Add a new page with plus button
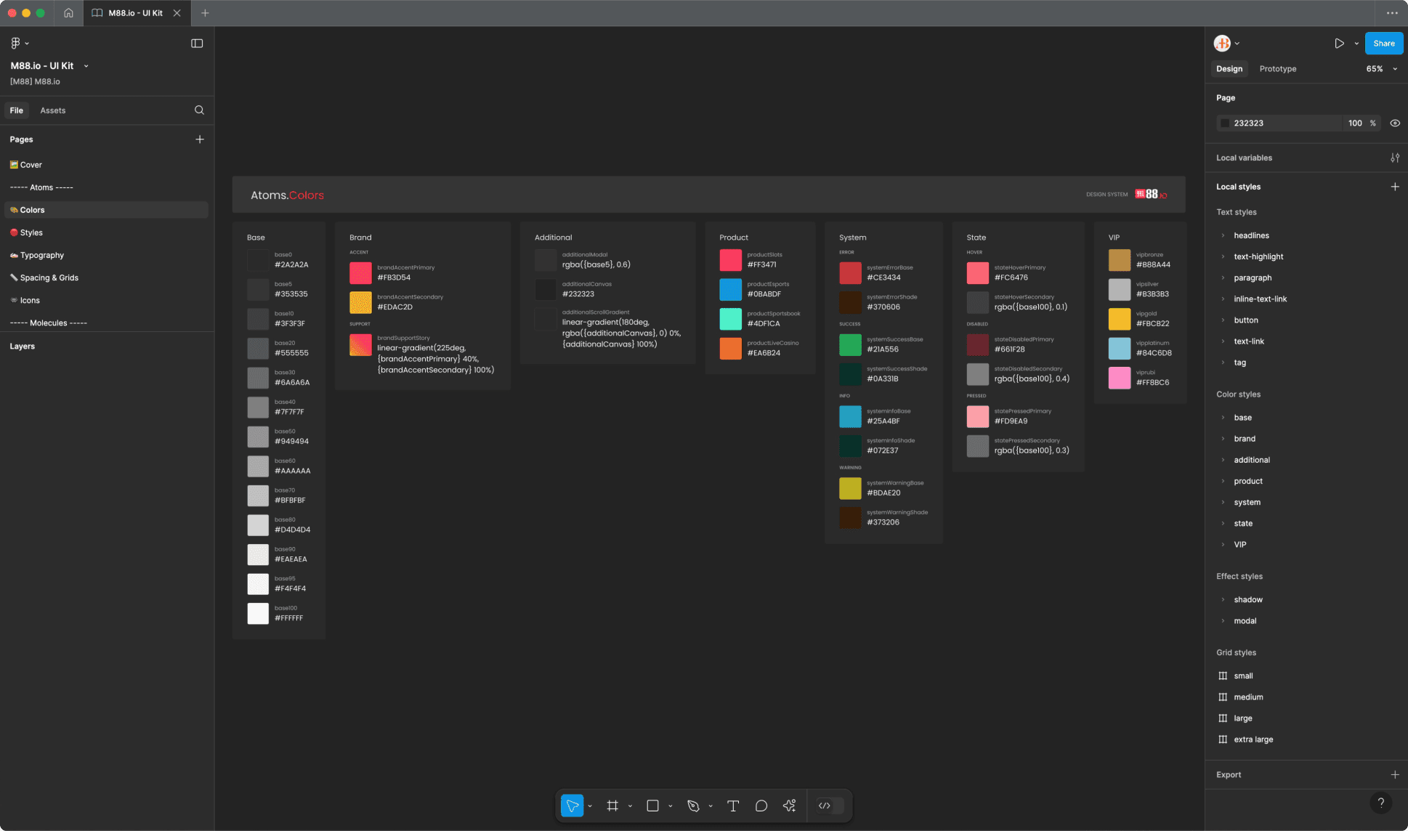Viewport: 1408px width, 831px height. pos(200,139)
